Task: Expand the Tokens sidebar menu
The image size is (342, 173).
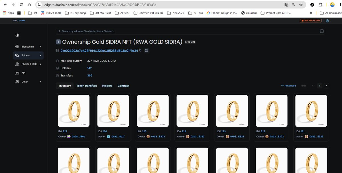Action: (28, 55)
